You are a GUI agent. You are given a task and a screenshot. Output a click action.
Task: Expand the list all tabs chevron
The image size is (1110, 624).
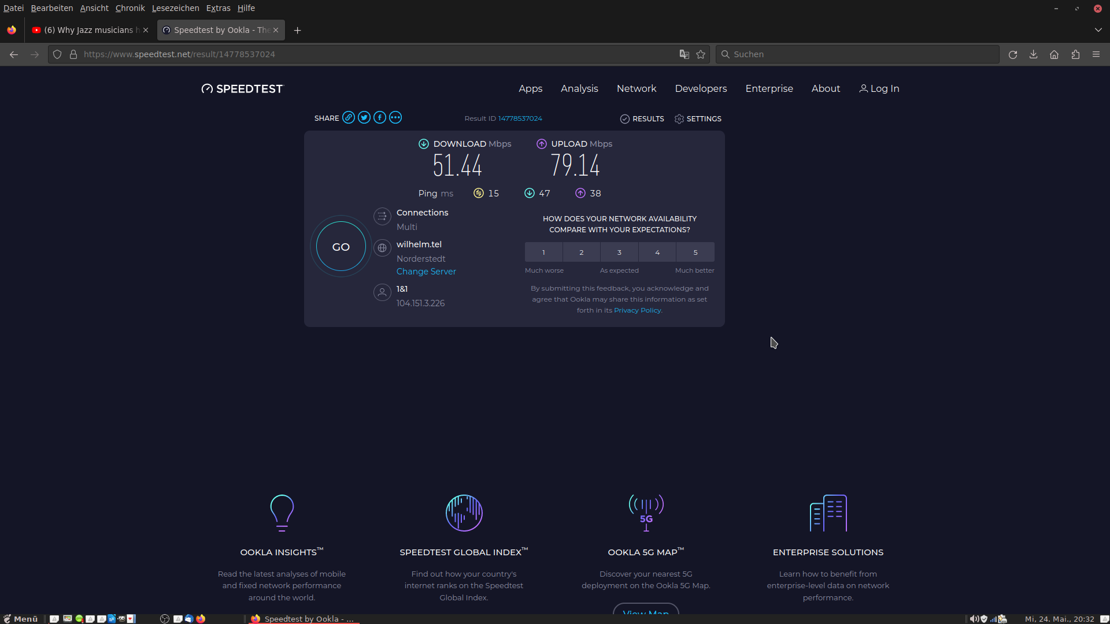(x=1098, y=30)
